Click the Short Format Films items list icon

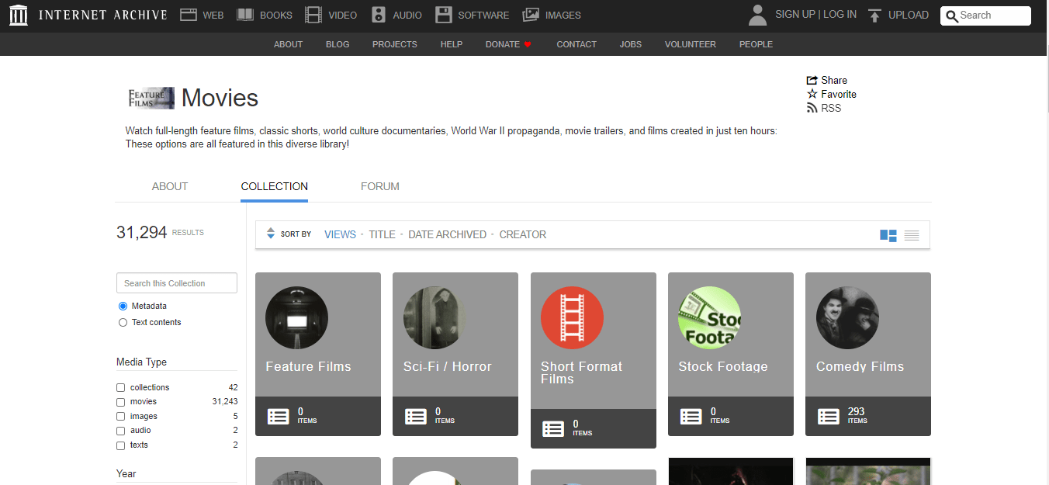tap(553, 428)
